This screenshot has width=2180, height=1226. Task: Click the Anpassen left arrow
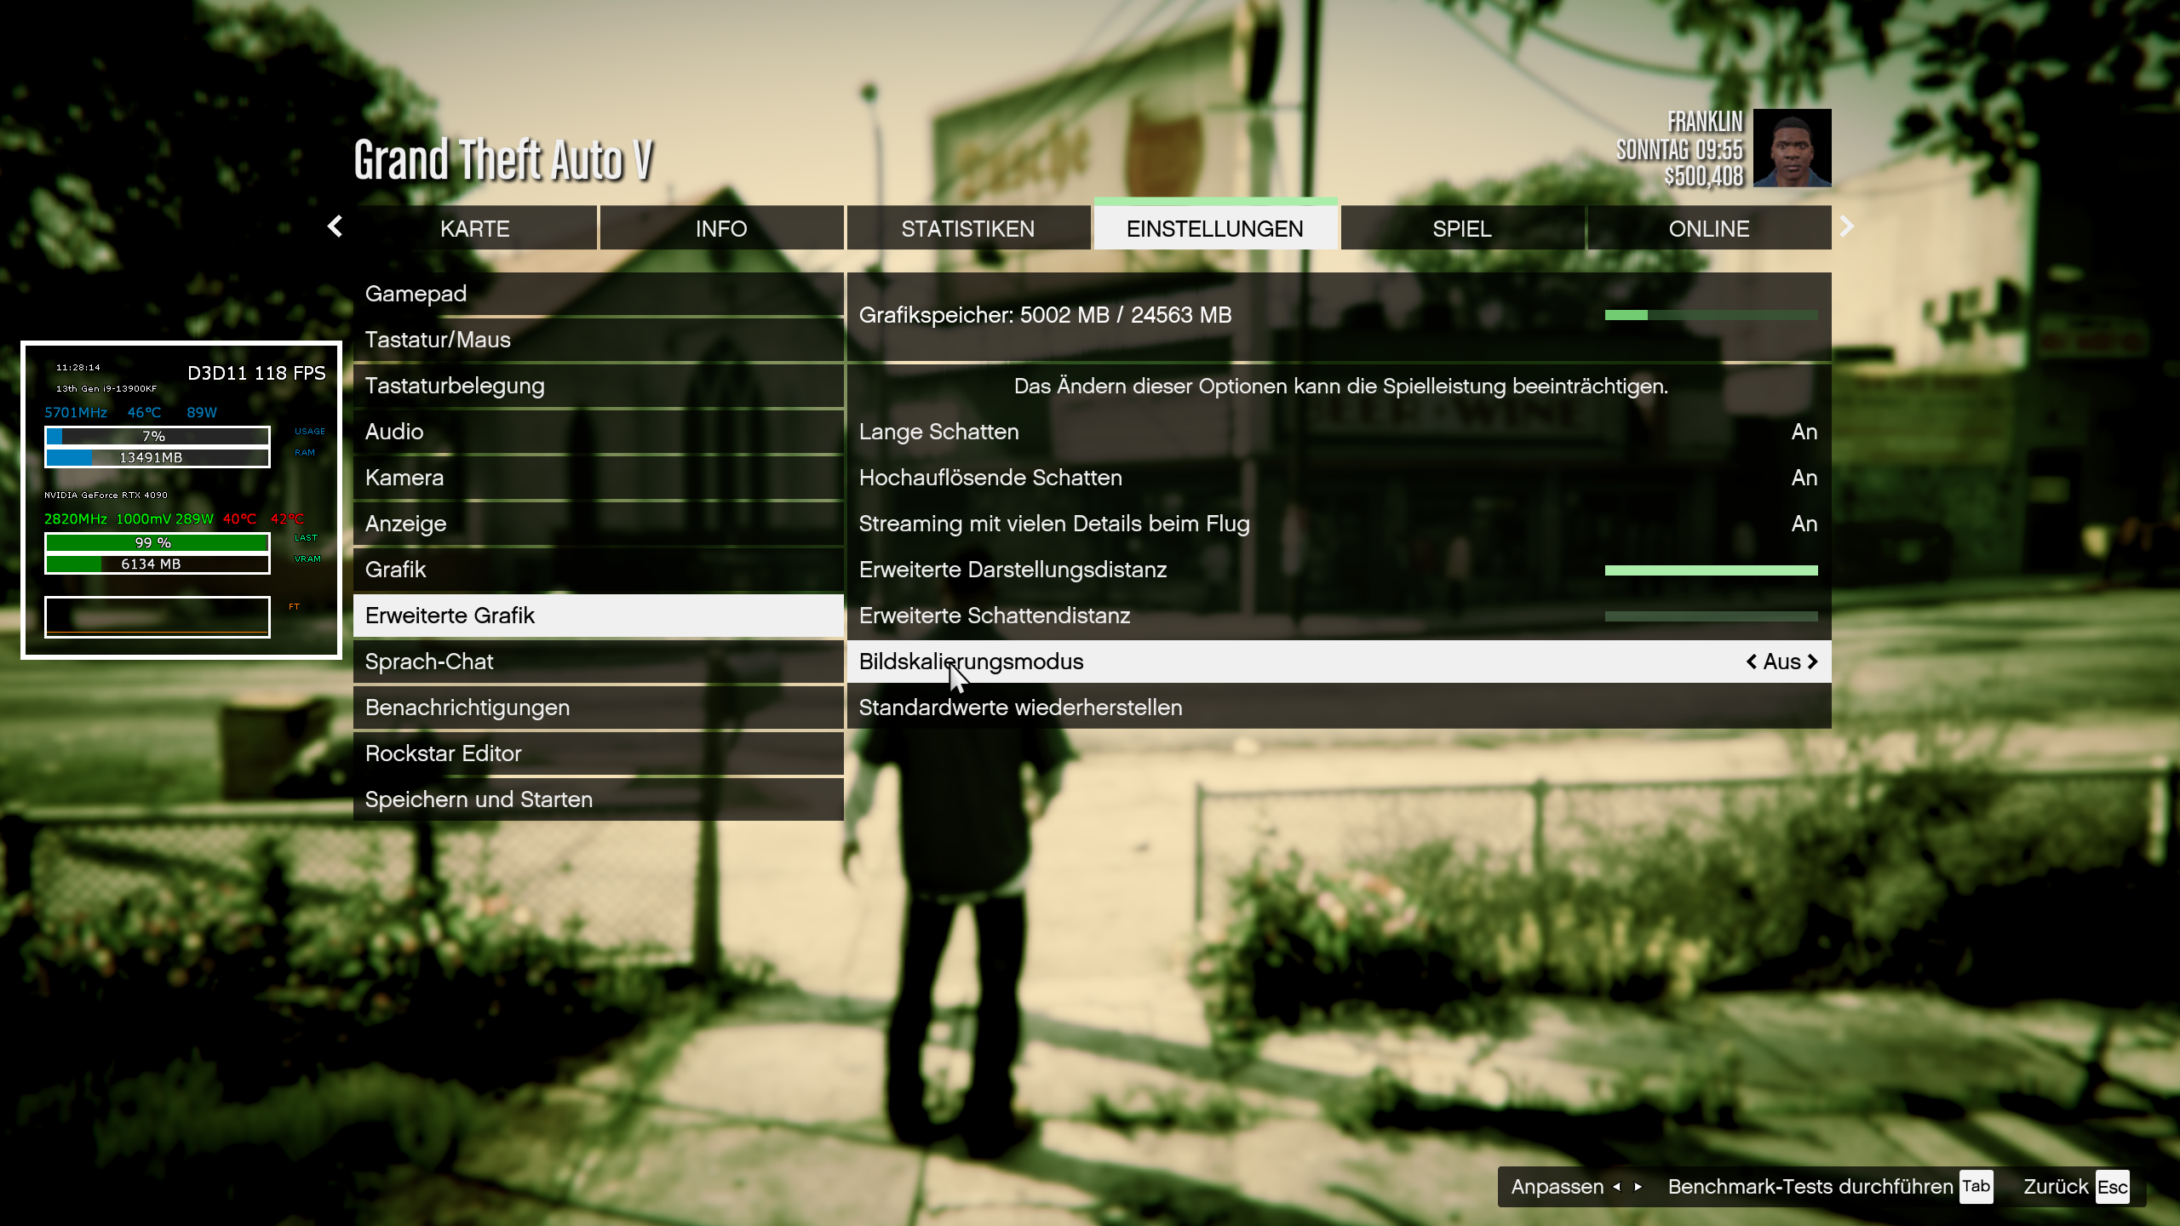point(1616,1187)
